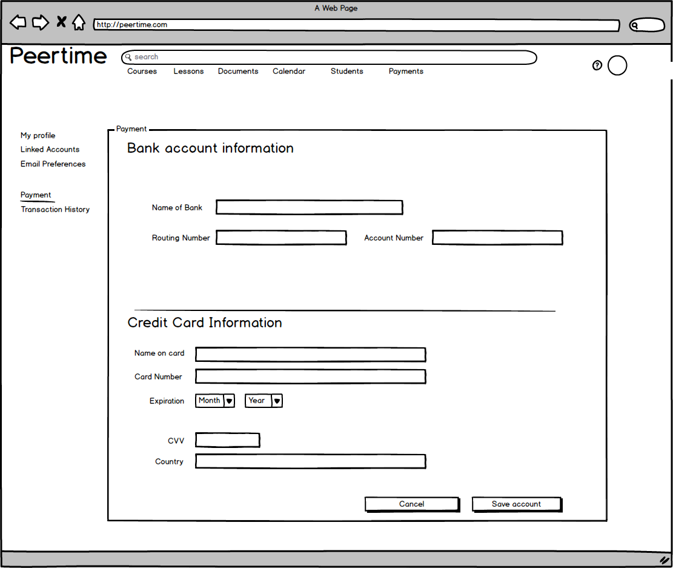The width and height of the screenshot is (673, 568).
Task: Click the help question mark icon
Action: pyautogui.click(x=597, y=65)
